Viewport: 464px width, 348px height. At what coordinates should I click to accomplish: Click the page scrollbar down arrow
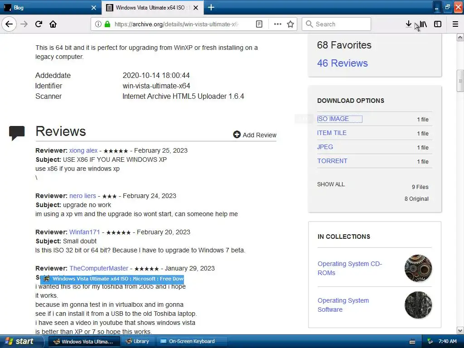[x=460, y=330]
